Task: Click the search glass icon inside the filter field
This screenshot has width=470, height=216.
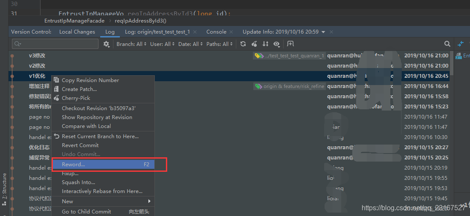Action: (x=17, y=44)
